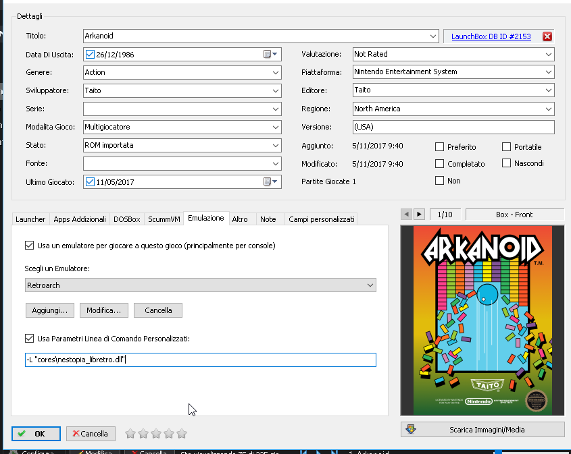Click the Arkanoid box front cover image

click(482, 320)
